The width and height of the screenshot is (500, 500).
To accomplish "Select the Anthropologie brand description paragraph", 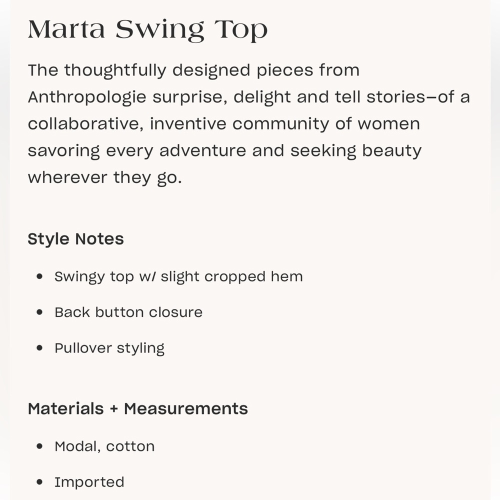I will [248, 123].
